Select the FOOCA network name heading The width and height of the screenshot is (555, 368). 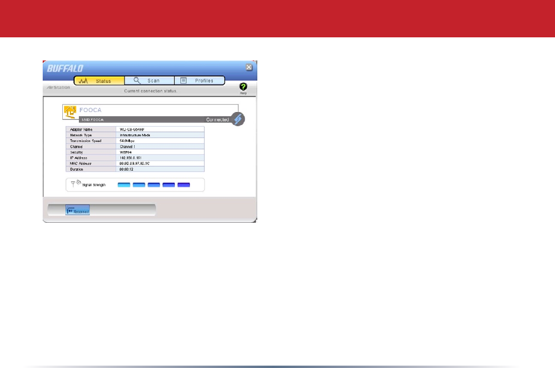point(90,110)
